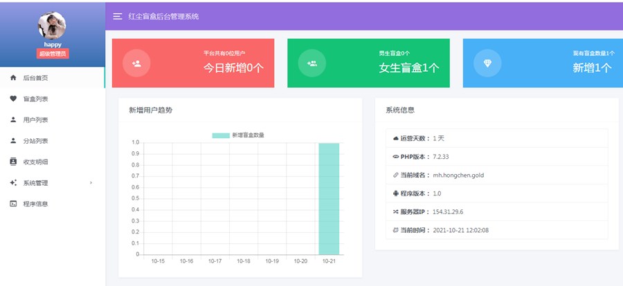Open the 收支明细 menu item

click(35, 162)
